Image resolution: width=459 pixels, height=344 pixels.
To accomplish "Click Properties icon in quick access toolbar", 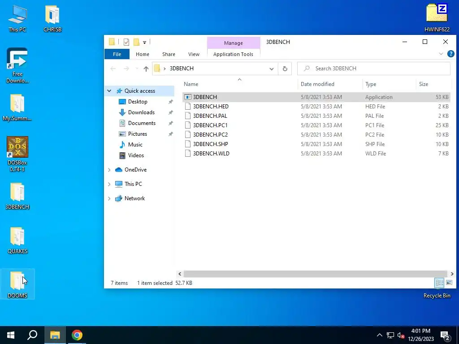I will pos(126,42).
